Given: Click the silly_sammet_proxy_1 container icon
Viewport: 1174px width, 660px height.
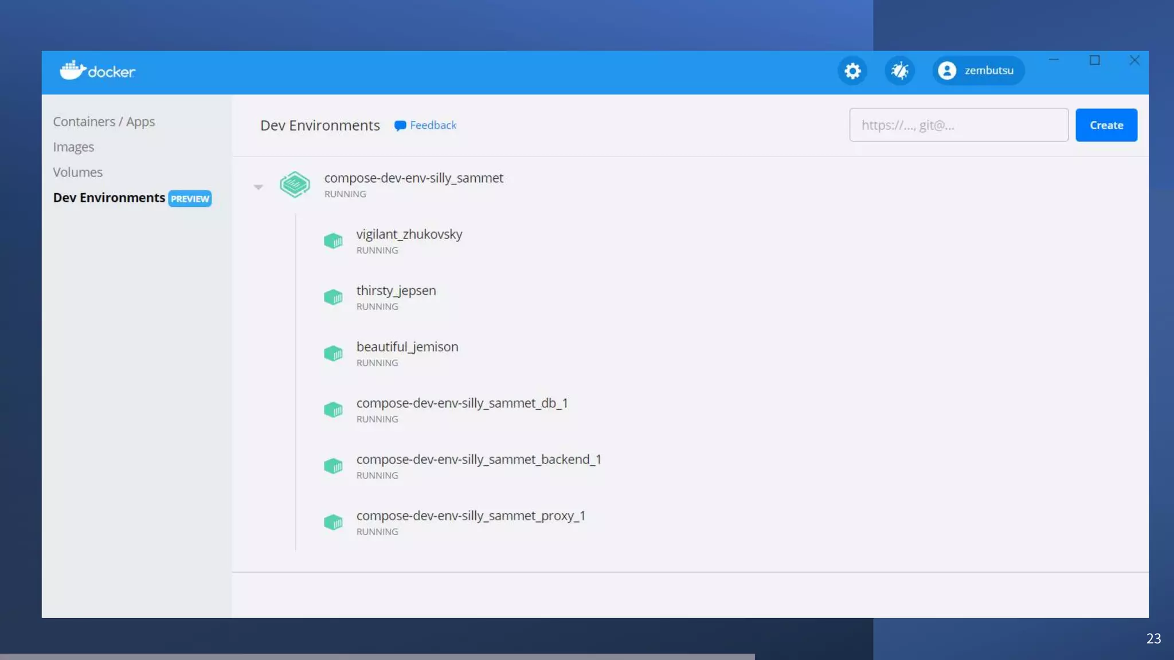Looking at the screenshot, I should tap(333, 522).
